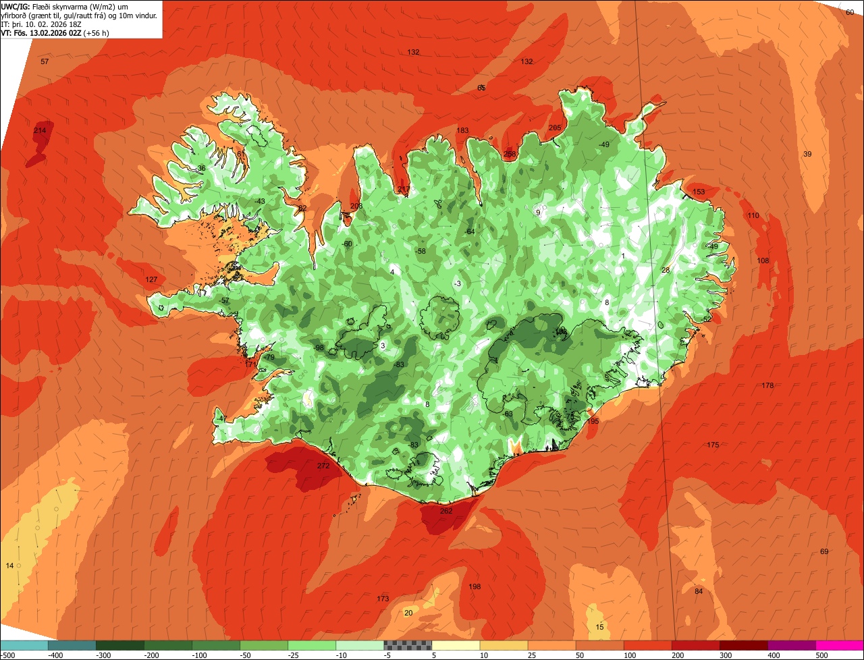Click the initial time 'IT: þri. 10. 02. 2026 18Z'

pos(43,24)
